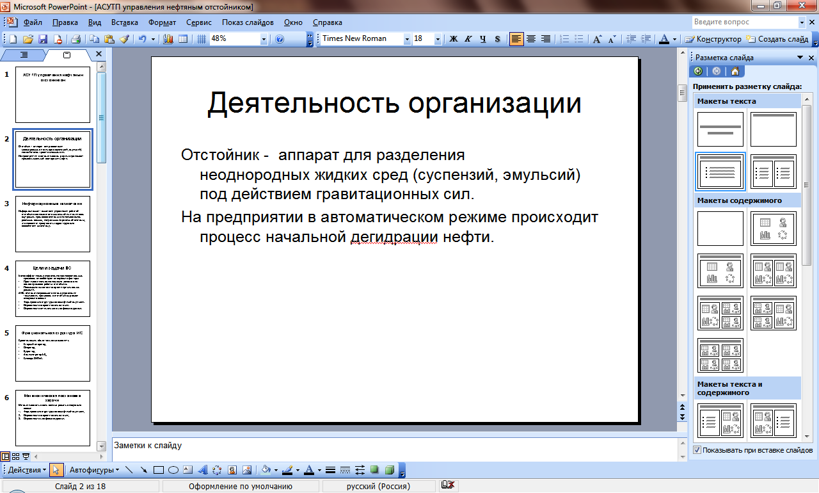Select the Rectangle shape tool
The image size is (819, 493).
(159, 470)
